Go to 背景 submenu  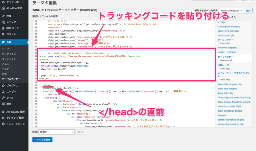(x=4, y=74)
